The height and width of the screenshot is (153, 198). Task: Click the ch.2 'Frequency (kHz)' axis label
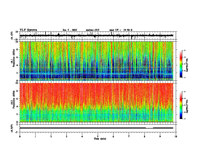[14, 99]
